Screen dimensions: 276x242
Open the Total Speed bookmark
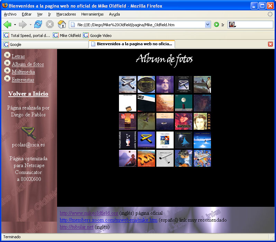[x=27, y=36]
